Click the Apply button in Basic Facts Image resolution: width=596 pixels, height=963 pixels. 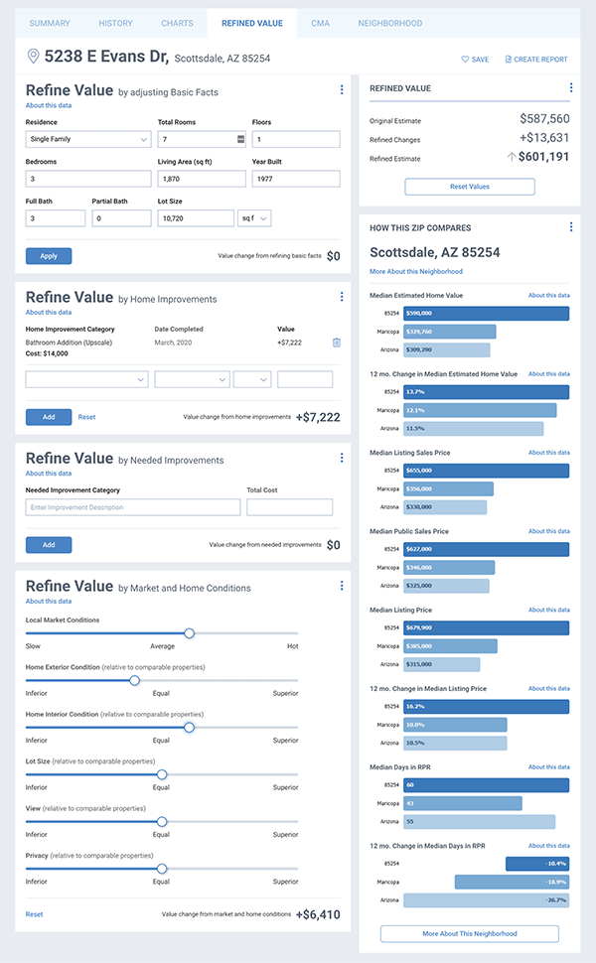[49, 256]
